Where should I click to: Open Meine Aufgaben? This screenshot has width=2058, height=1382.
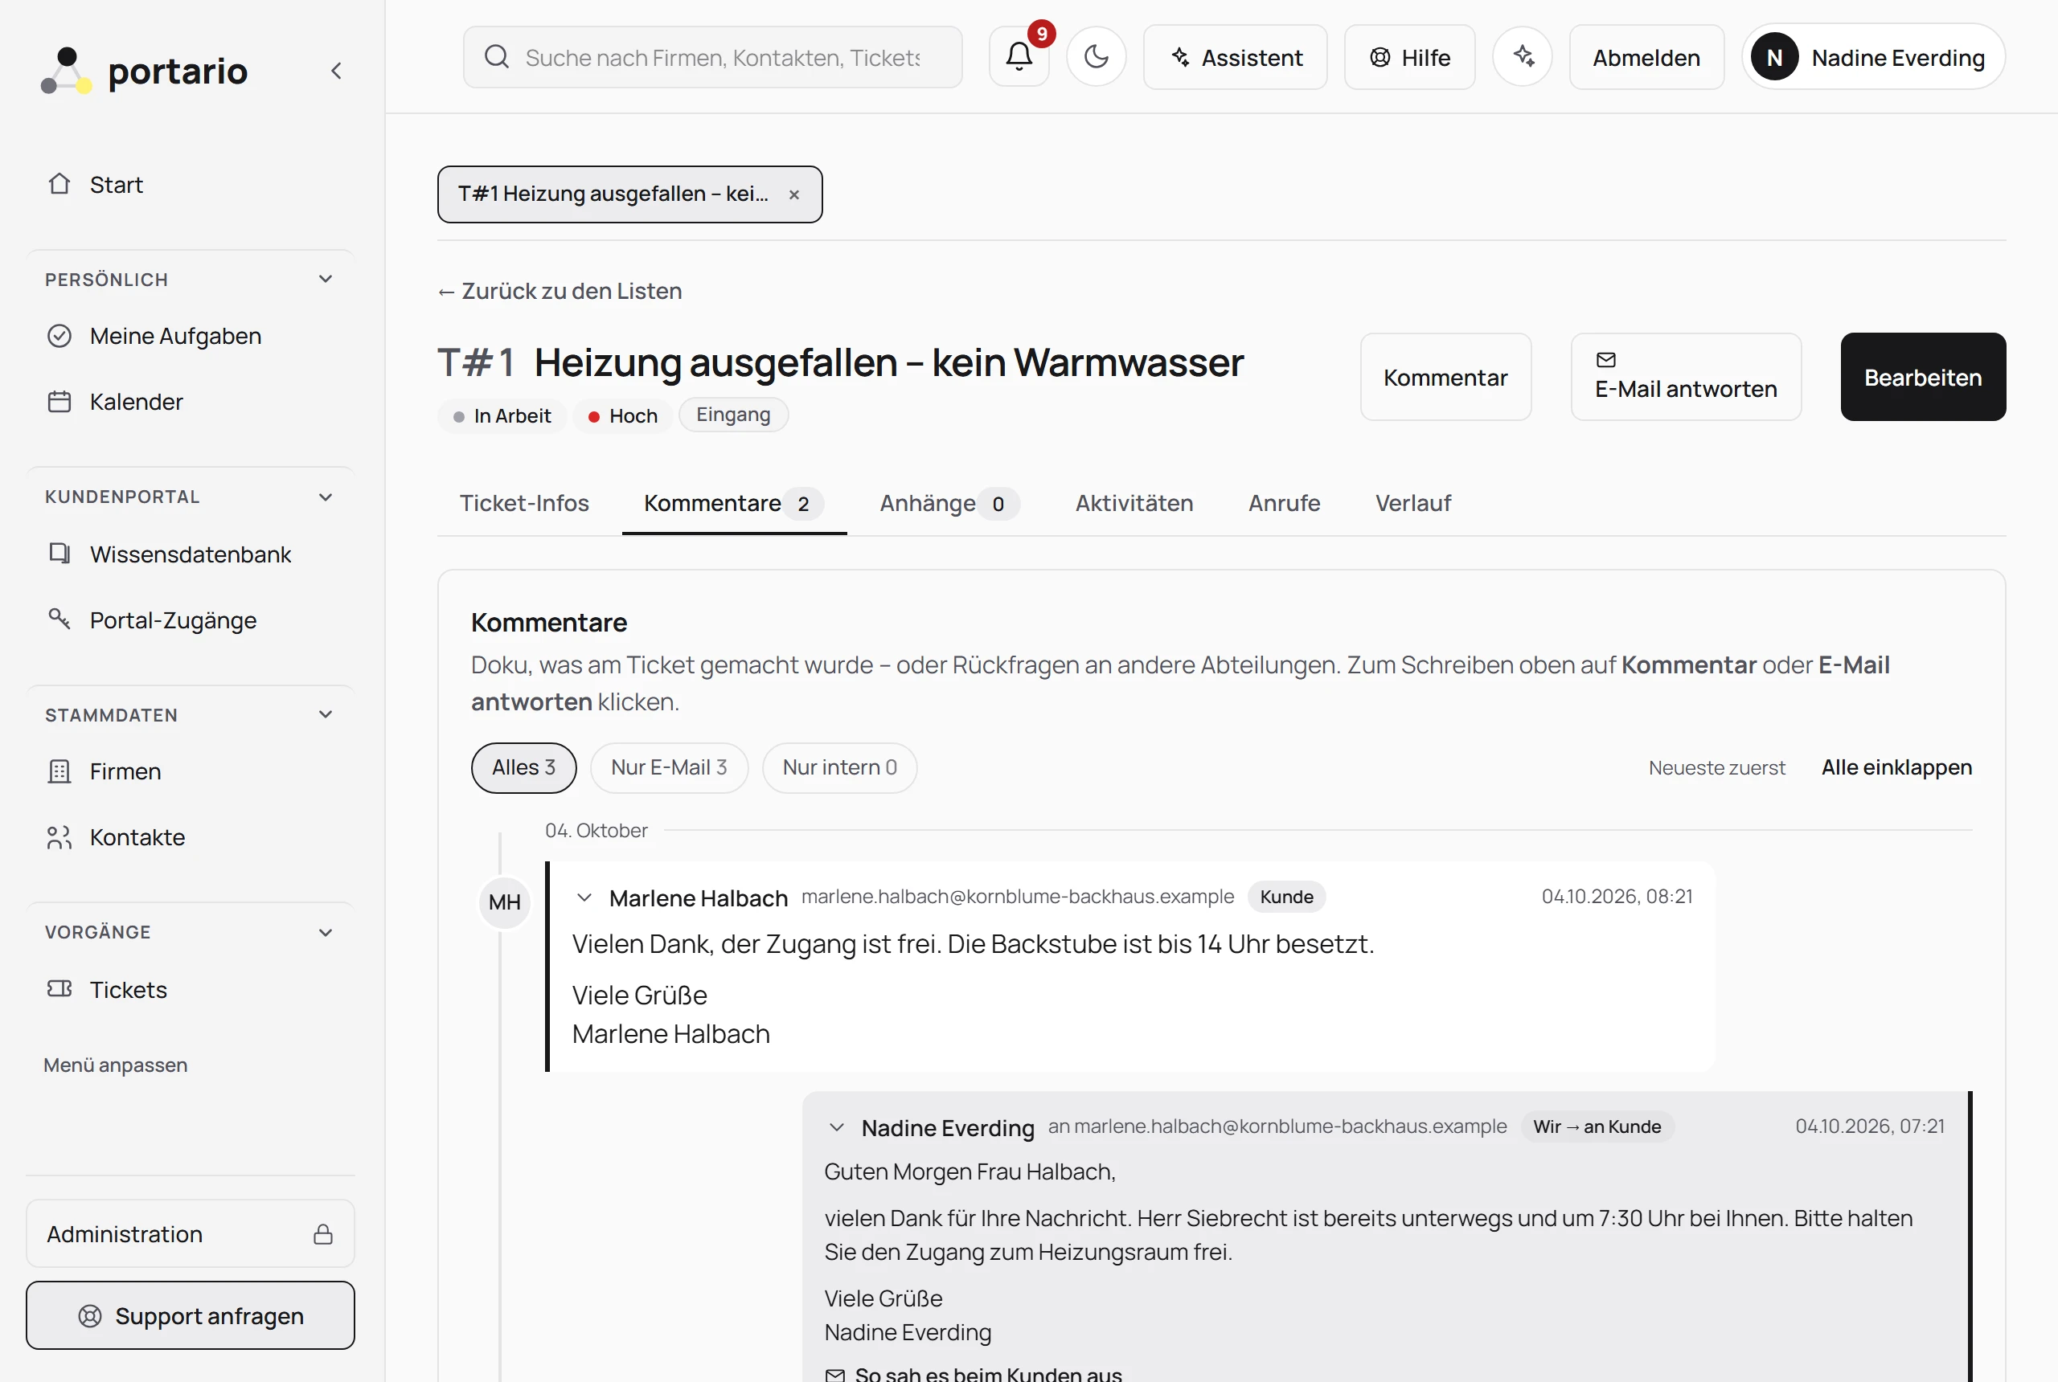coord(191,336)
